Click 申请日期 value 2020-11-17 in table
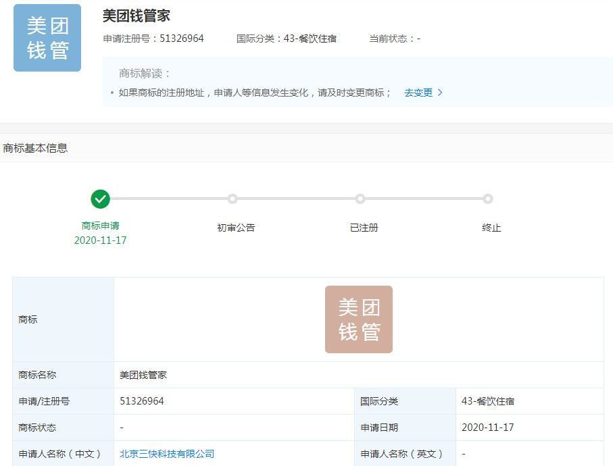This screenshot has width=613, height=466. (x=488, y=428)
